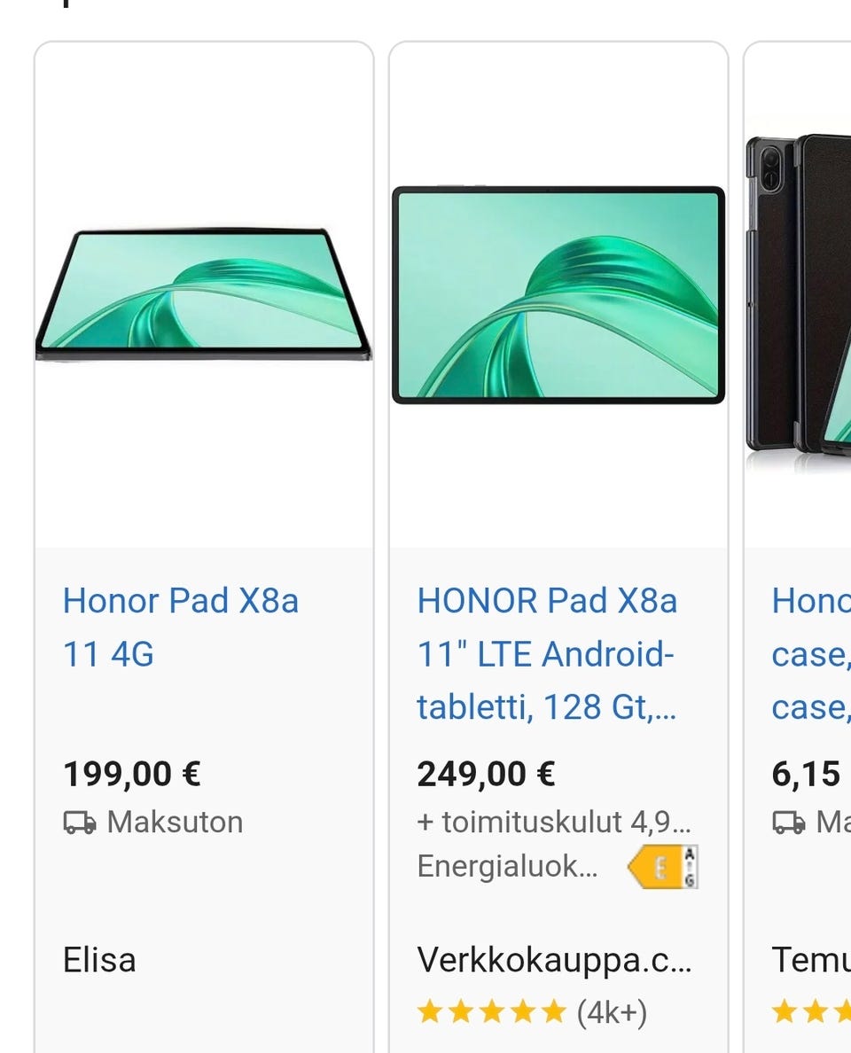Click the delivery truck icon next to Maksuton
Image resolution: width=851 pixels, height=1053 pixels.
pos(80,822)
